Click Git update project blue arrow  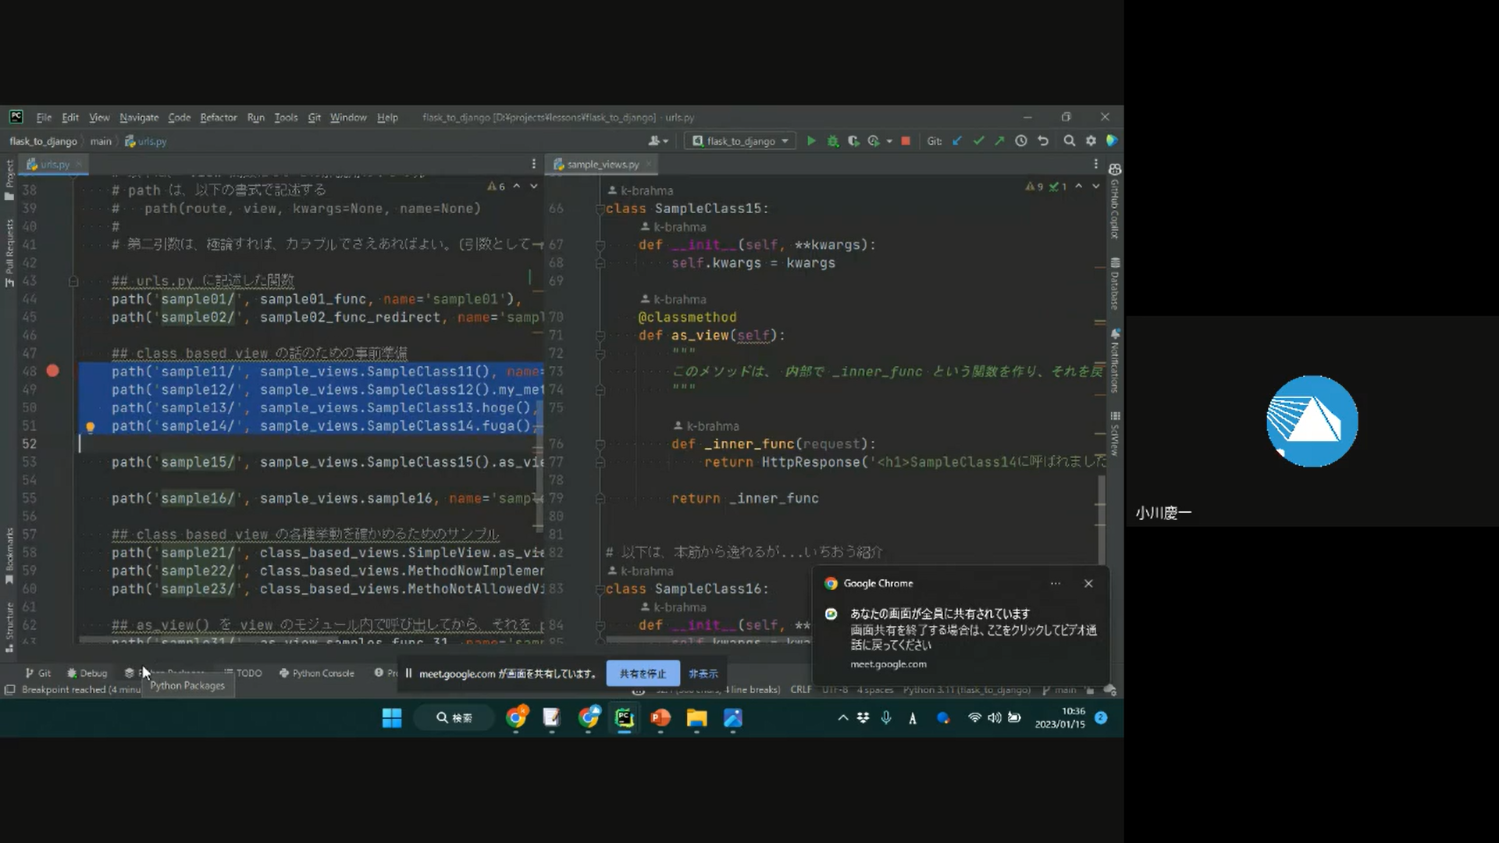point(957,141)
